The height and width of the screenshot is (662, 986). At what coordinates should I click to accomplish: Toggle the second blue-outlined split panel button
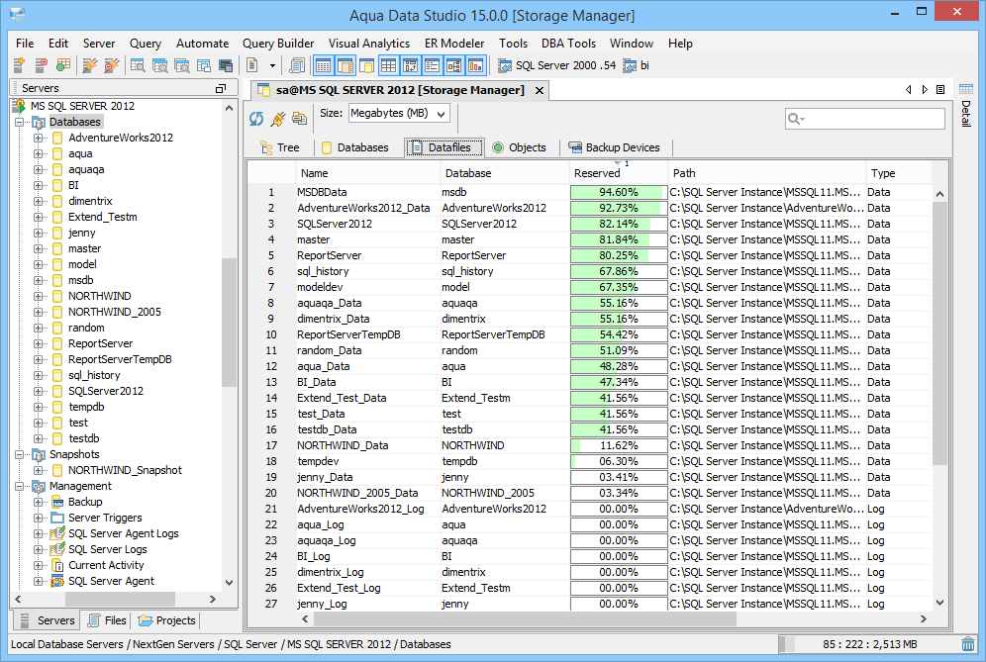[x=345, y=65]
